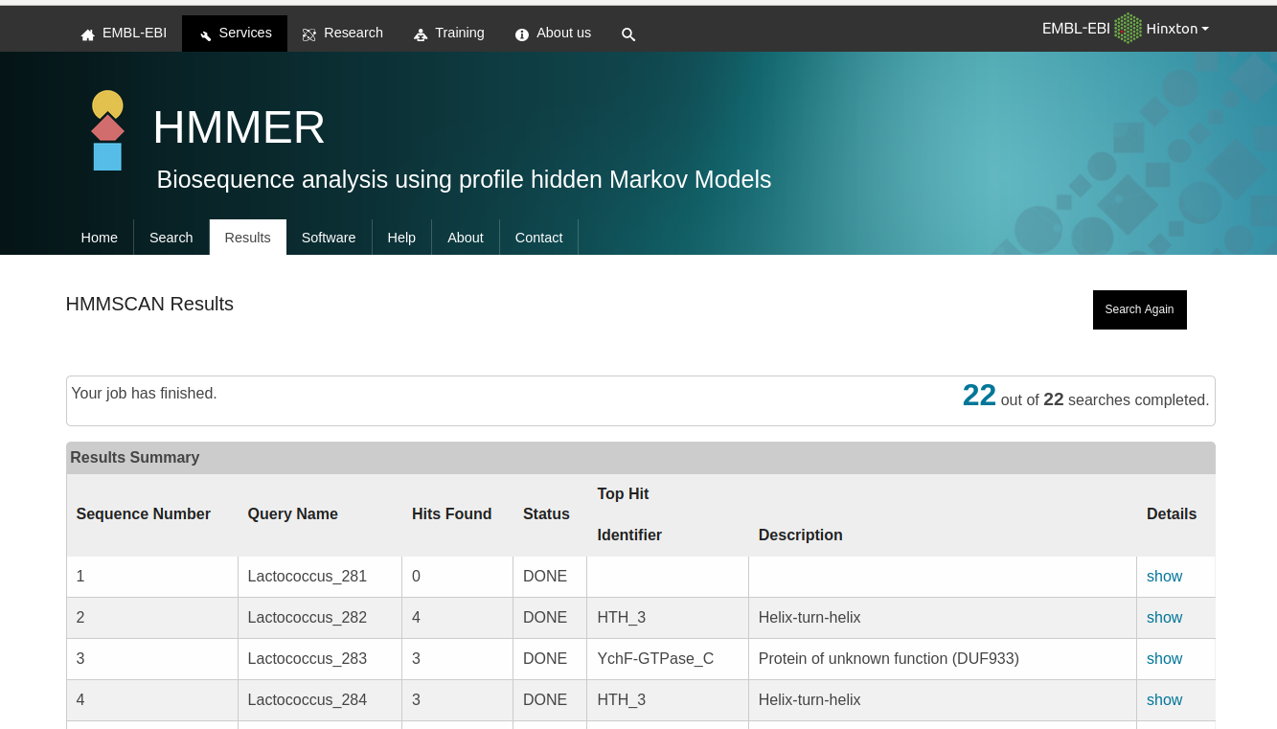Click the Biosequence analysis subtitle text
Viewport: 1277px width, 729px height.
coord(464,180)
